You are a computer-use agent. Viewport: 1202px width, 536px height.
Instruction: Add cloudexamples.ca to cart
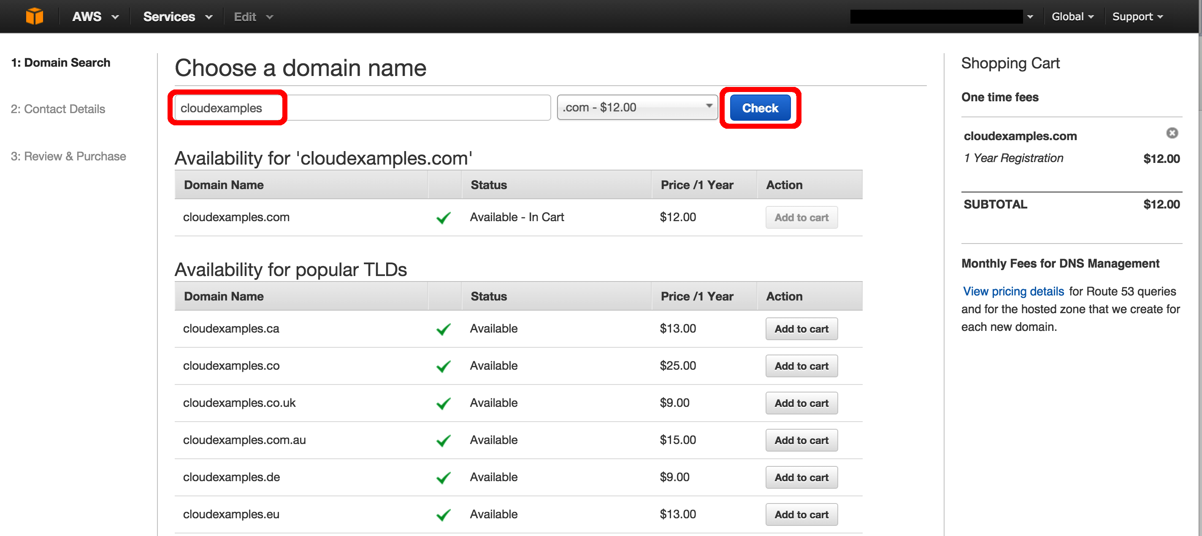pyautogui.click(x=801, y=328)
